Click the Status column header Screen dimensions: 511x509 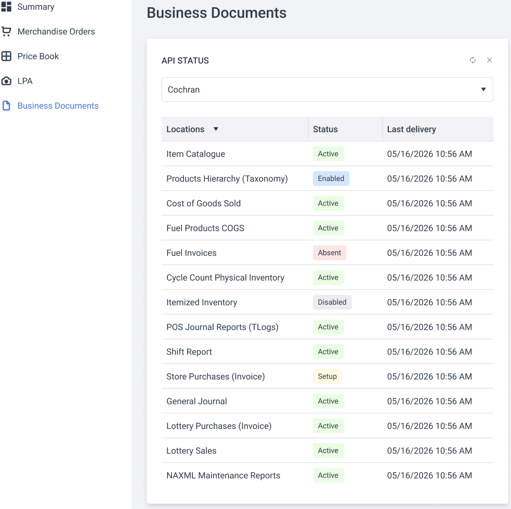coord(325,129)
